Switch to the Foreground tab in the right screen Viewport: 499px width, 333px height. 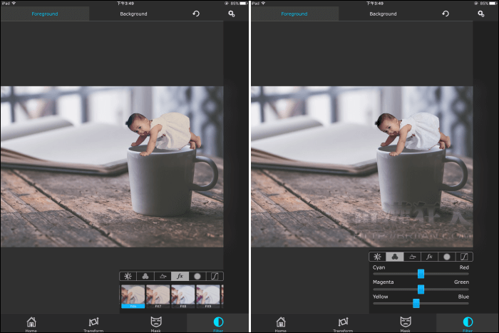294,14
